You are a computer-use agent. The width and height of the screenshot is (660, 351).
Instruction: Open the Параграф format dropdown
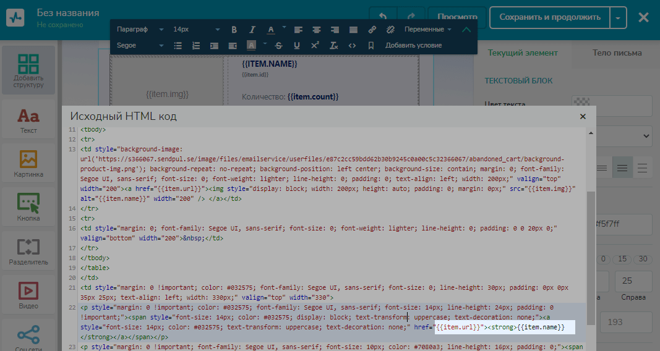[x=140, y=30]
